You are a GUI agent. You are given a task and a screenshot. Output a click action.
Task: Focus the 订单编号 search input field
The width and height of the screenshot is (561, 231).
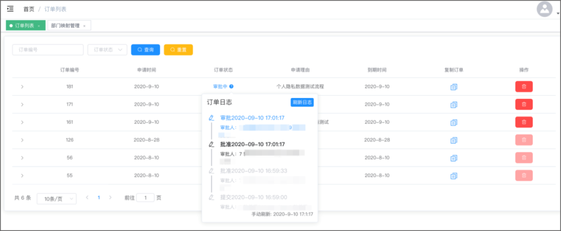click(48, 50)
